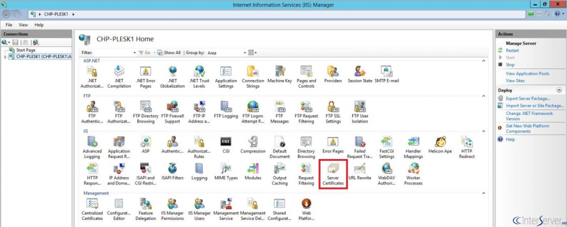Image resolution: width=567 pixels, height=227 pixels.
Task: Open ISAPI Filters feature
Action: pos(173,172)
